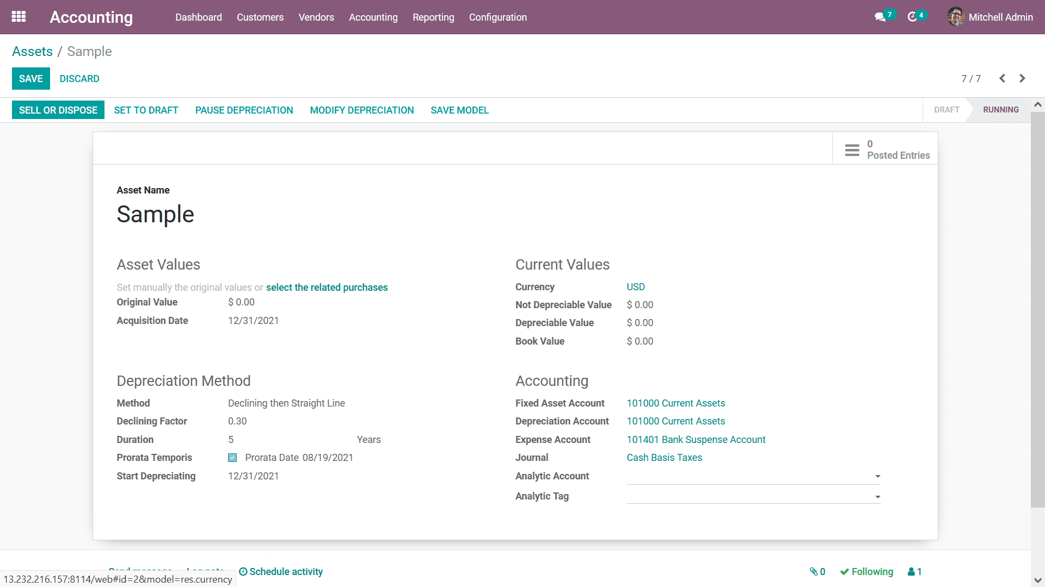Click the Years duration unit
This screenshot has height=587, width=1045.
tap(368, 439)
